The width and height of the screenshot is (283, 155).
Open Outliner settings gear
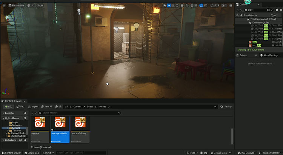[x=281, y=10]
